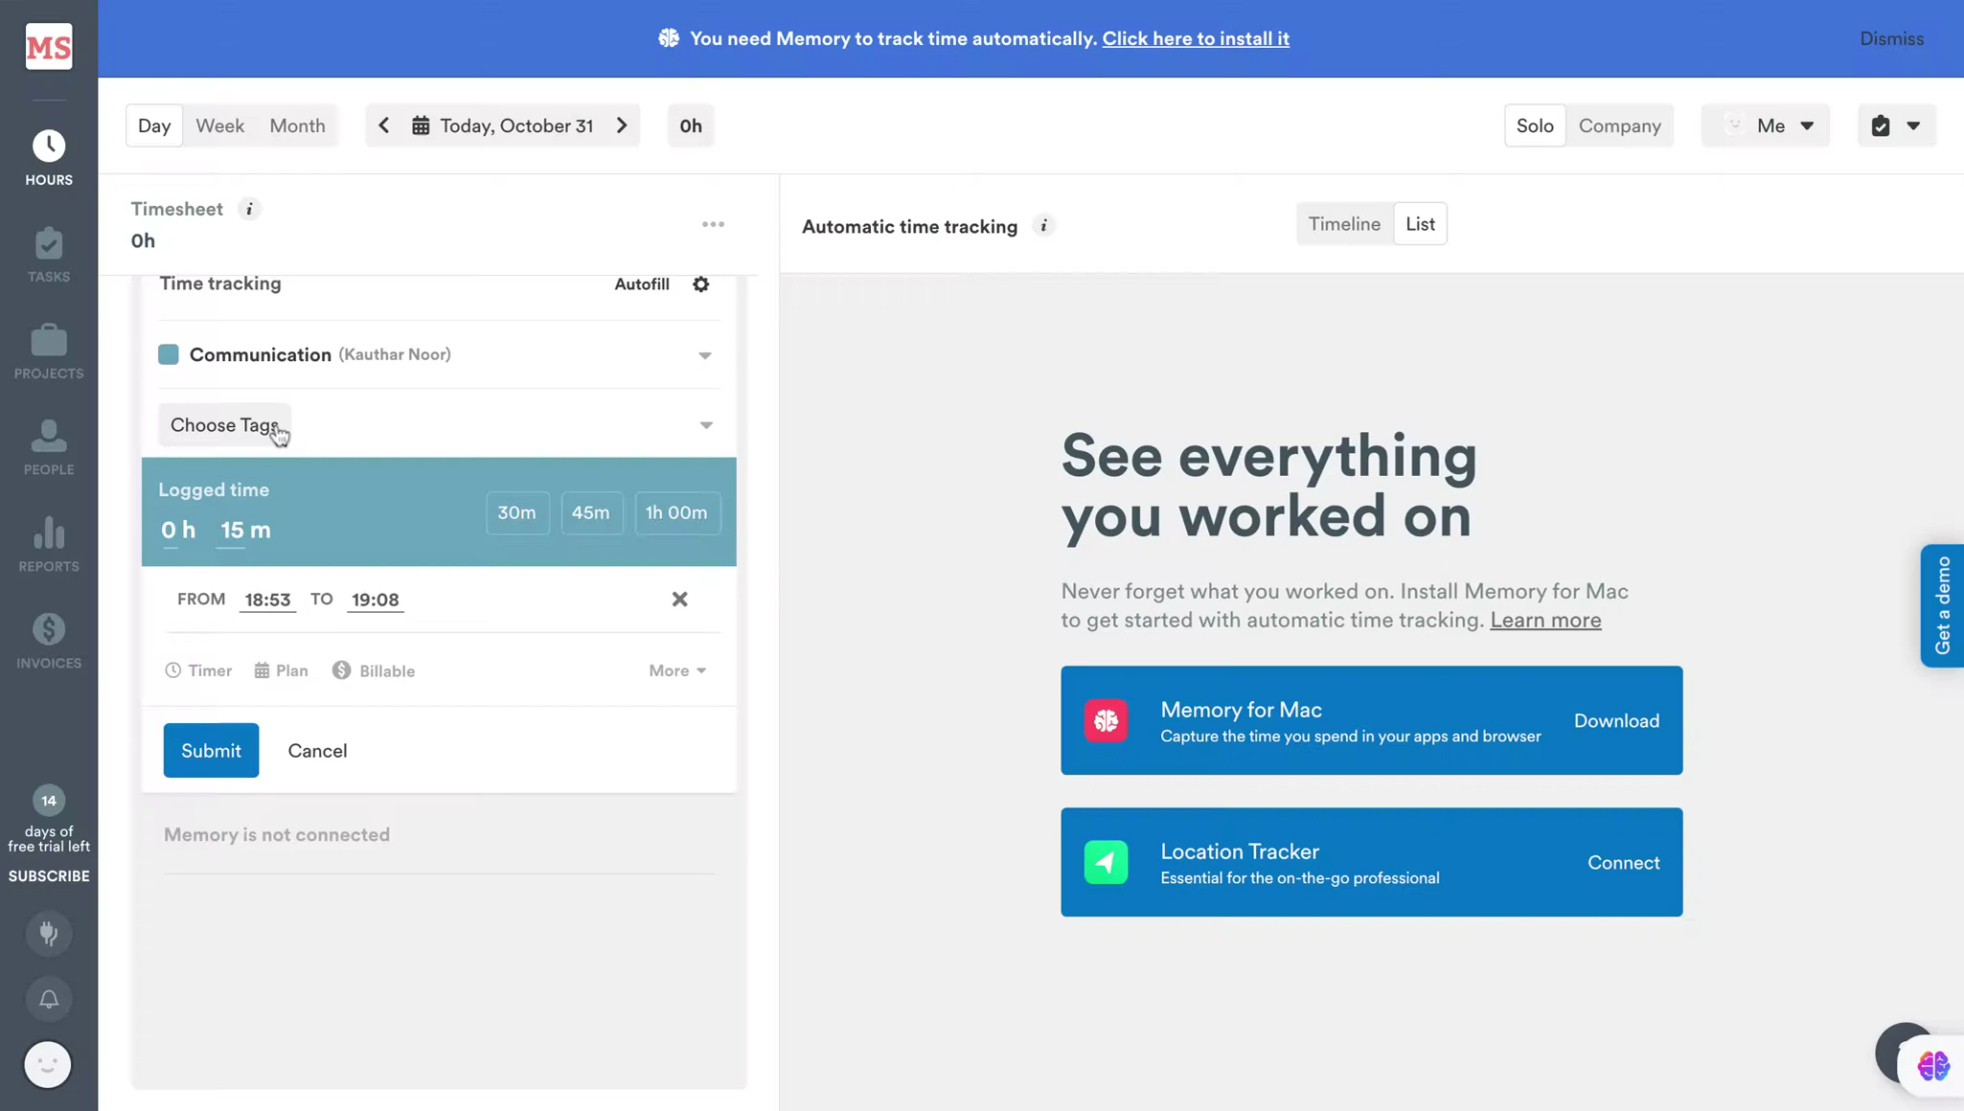Set logged time to 45m
Screen dimensions: 1964x1111
(591, 512)
